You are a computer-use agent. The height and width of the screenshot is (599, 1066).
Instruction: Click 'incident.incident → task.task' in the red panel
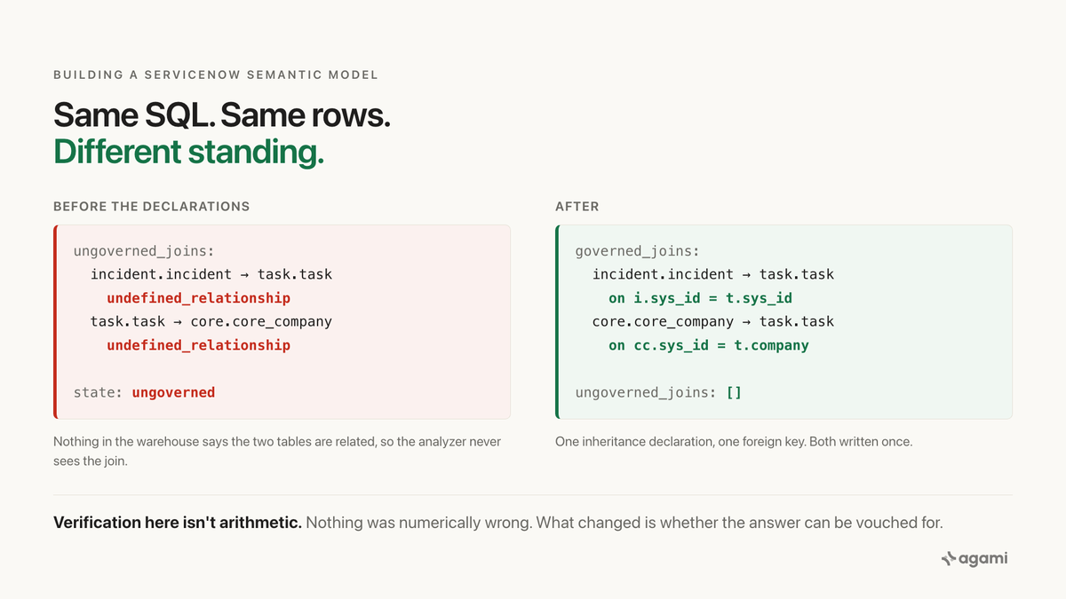(211, 274)
